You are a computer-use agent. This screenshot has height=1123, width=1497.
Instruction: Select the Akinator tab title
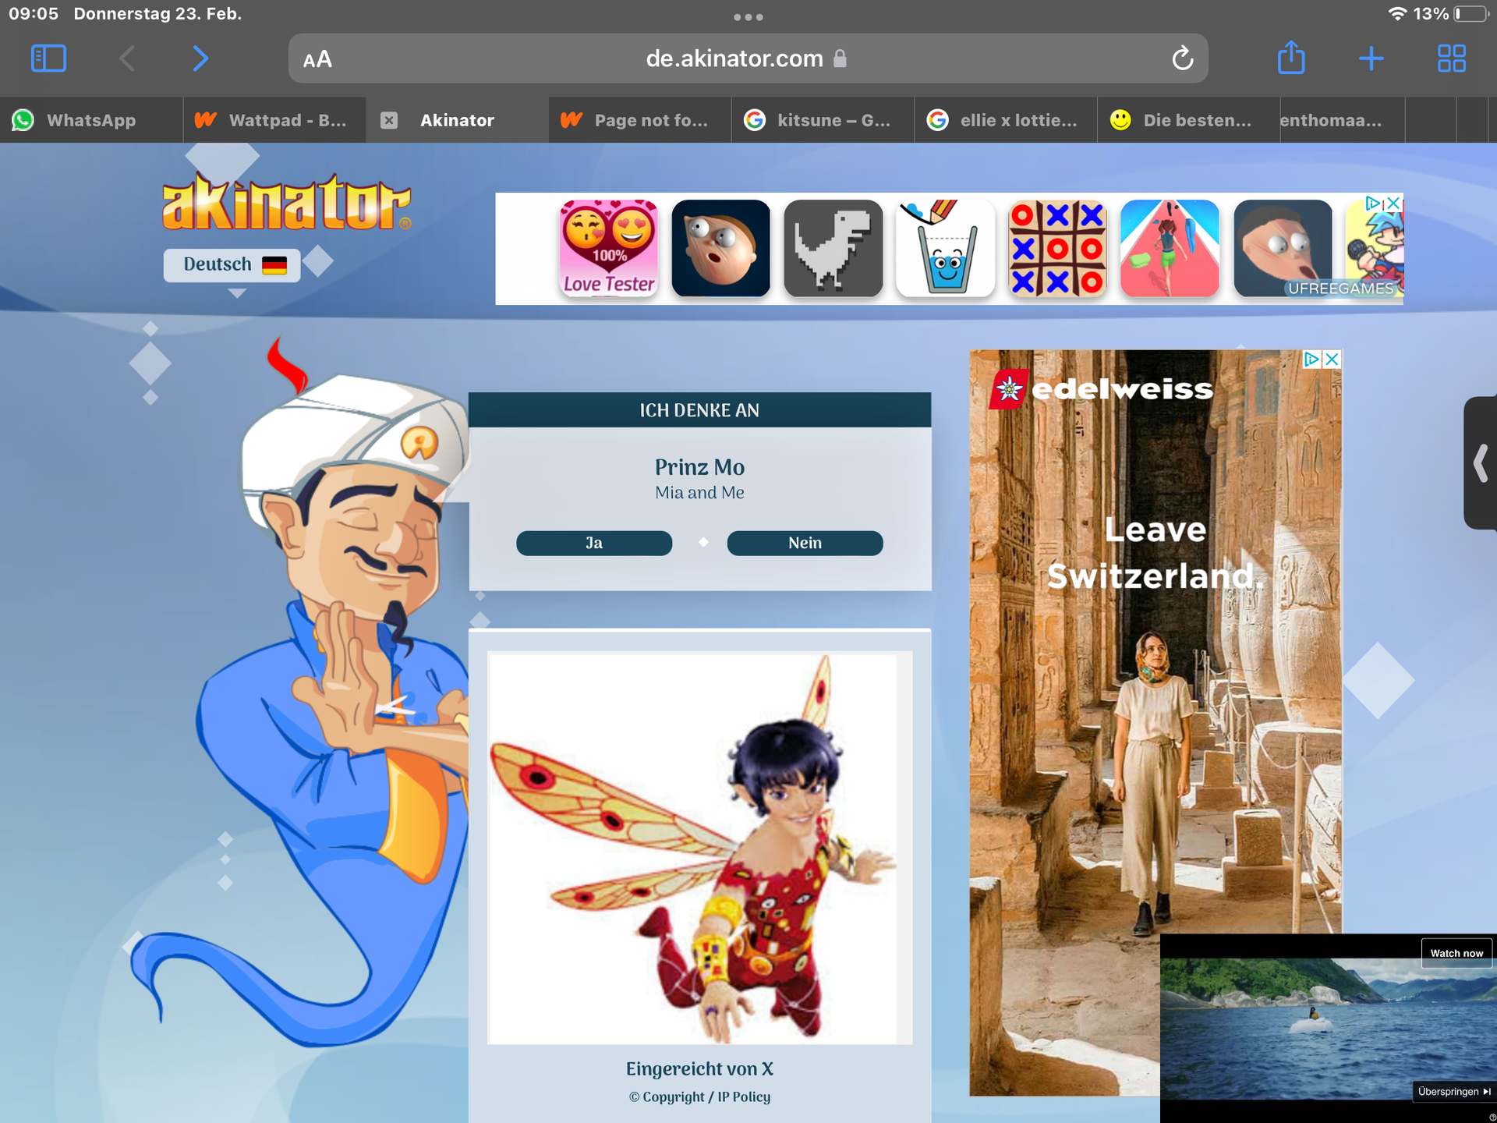tap(457, 120)
